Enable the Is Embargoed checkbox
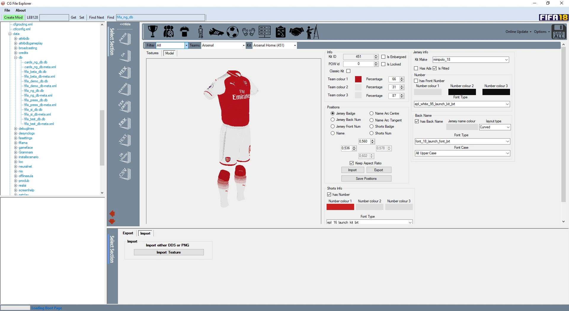Image resolution: width=569 pixels, height=311 pixels. coord(383,57)
